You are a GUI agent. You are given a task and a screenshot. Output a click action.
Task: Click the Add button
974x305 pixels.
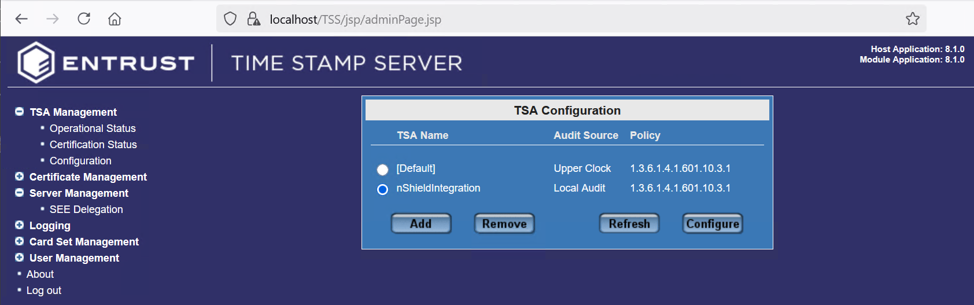pyautogui.click(x=421, y=223)
